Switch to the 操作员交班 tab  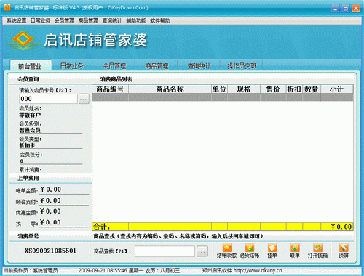click(x=242, y=66)
